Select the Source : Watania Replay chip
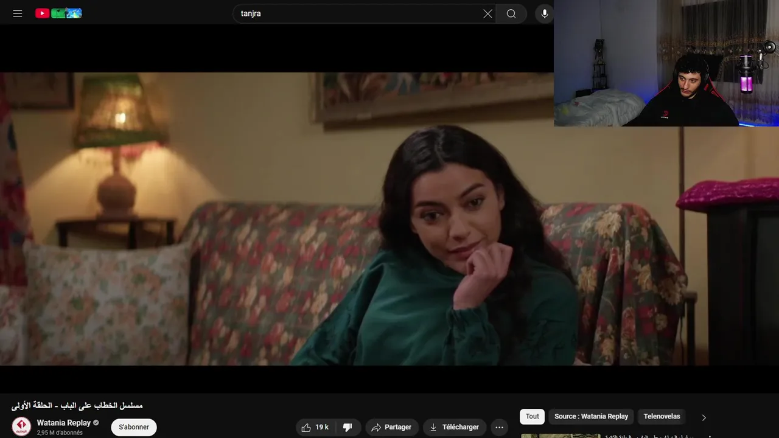 click(x=591, y=416)
